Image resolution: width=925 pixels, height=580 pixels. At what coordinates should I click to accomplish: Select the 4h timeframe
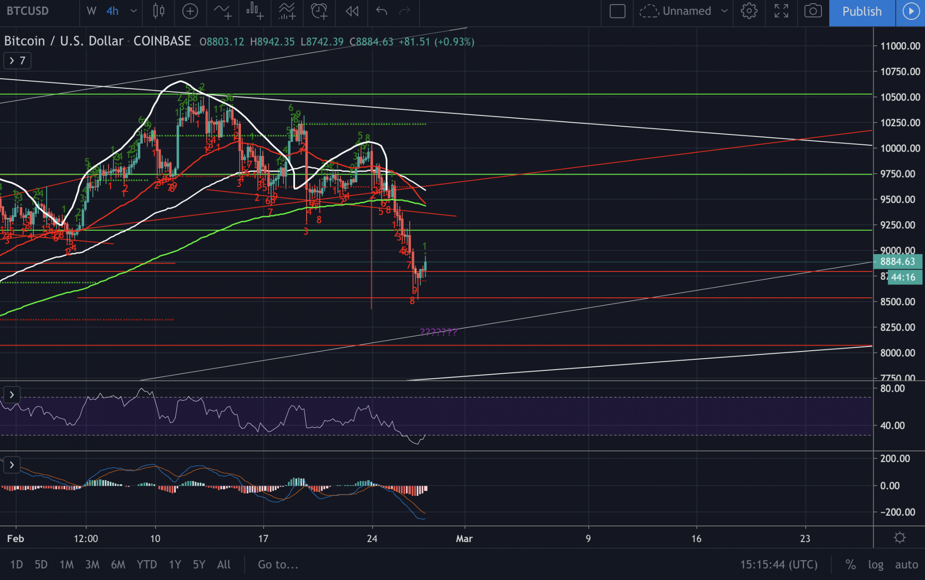[x=112, y=11]
